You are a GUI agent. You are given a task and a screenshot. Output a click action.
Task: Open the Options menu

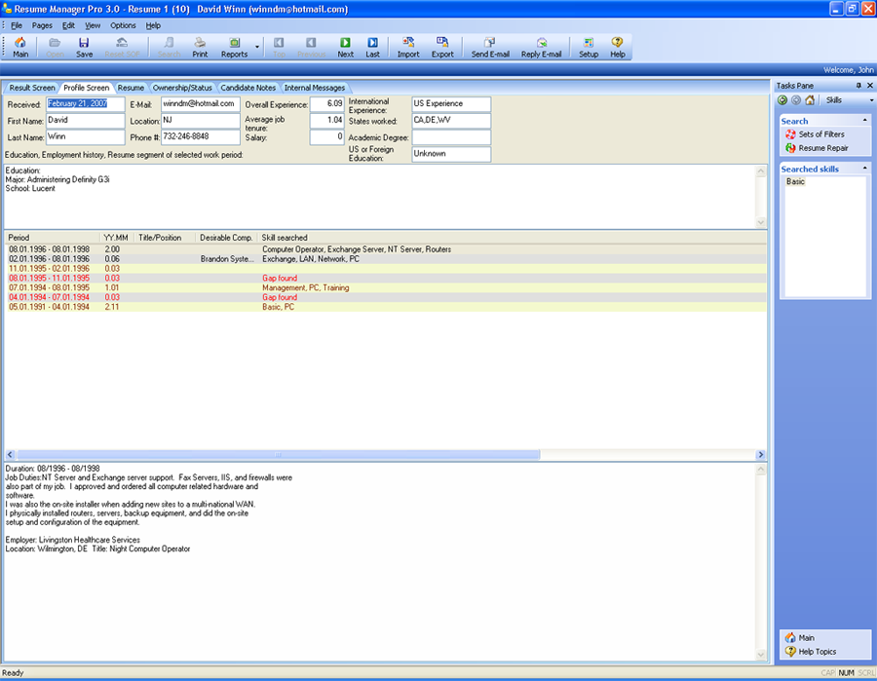123,25
